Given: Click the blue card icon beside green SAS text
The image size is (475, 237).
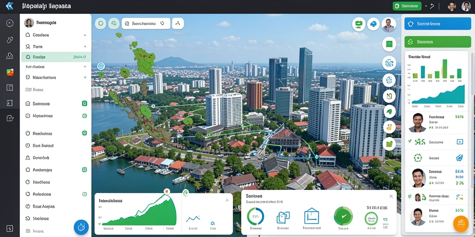Looking at the screenshot, I should pos(460,142).
